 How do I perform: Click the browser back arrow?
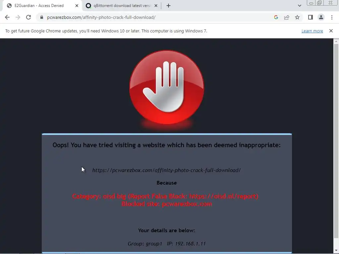click(x=7, y=17)
